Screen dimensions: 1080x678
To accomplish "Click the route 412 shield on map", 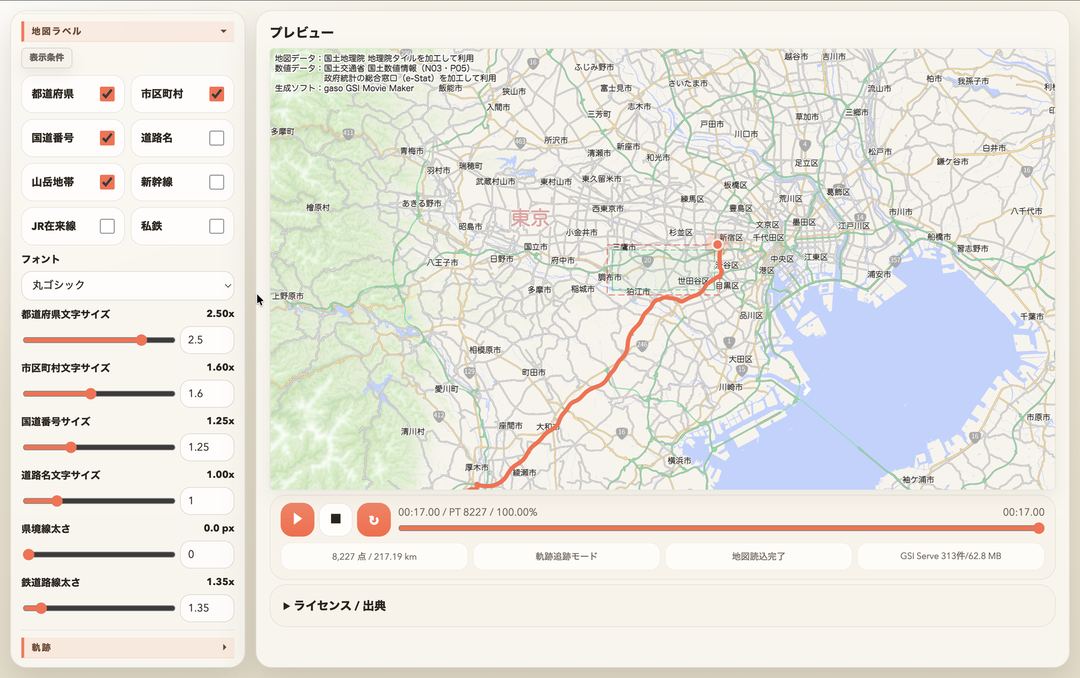I will click(439, 416).
